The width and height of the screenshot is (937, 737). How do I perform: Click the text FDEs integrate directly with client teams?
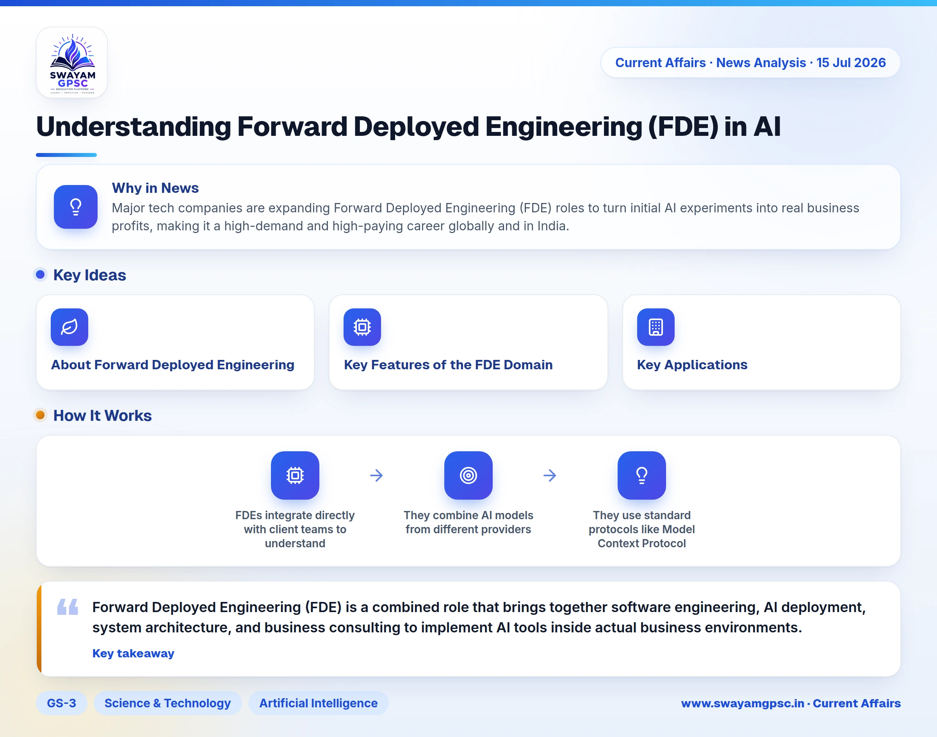(x=295, y=529)
